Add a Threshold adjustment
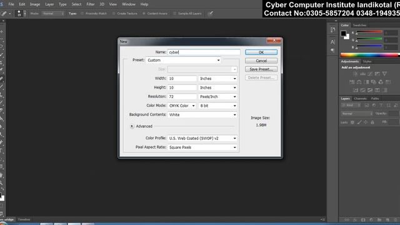Viewport: 400px width, 225px height. click(370, 90)
